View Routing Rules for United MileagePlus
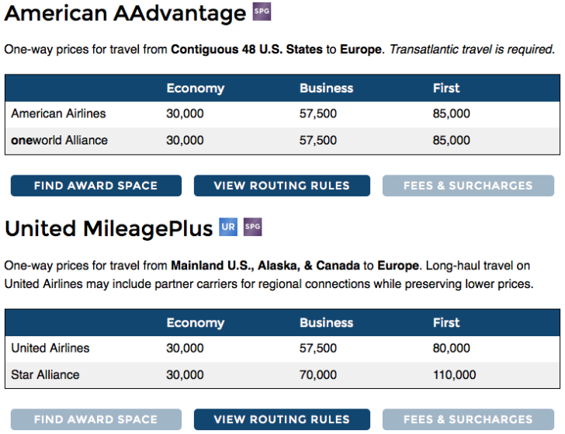 pos(282,419)
